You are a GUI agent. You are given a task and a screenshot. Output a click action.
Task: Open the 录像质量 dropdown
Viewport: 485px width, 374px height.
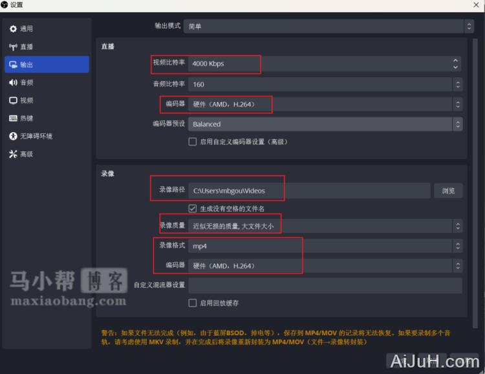pyautogui.click(x=325, y=226)
